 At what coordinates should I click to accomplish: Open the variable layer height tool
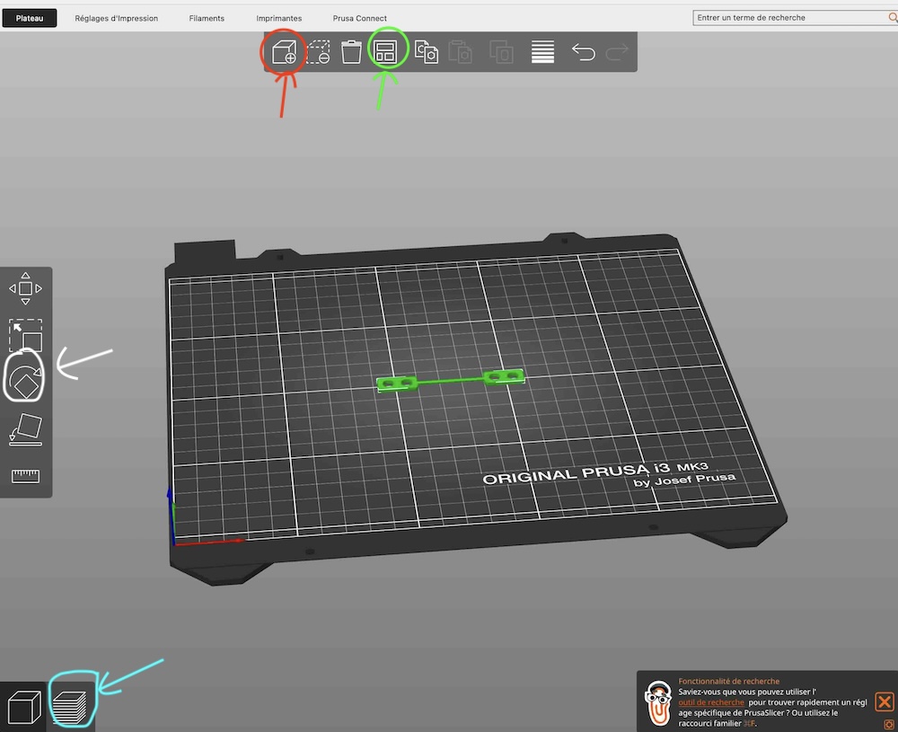542,52
